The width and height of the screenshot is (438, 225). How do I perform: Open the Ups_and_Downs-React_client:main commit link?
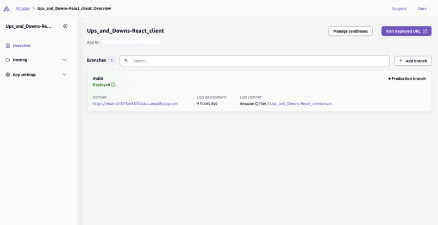301,103
